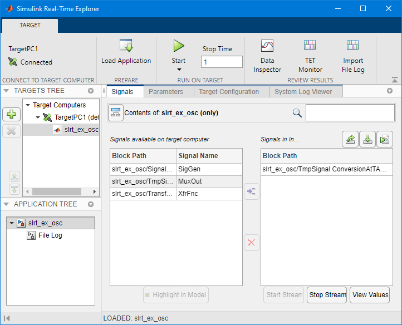Add a new target computer

tap(11, 114)
